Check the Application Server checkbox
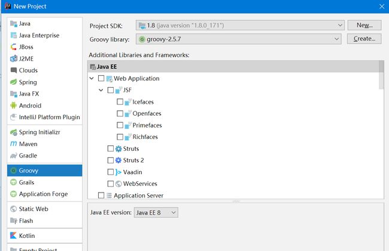 [x=101, y=196]
